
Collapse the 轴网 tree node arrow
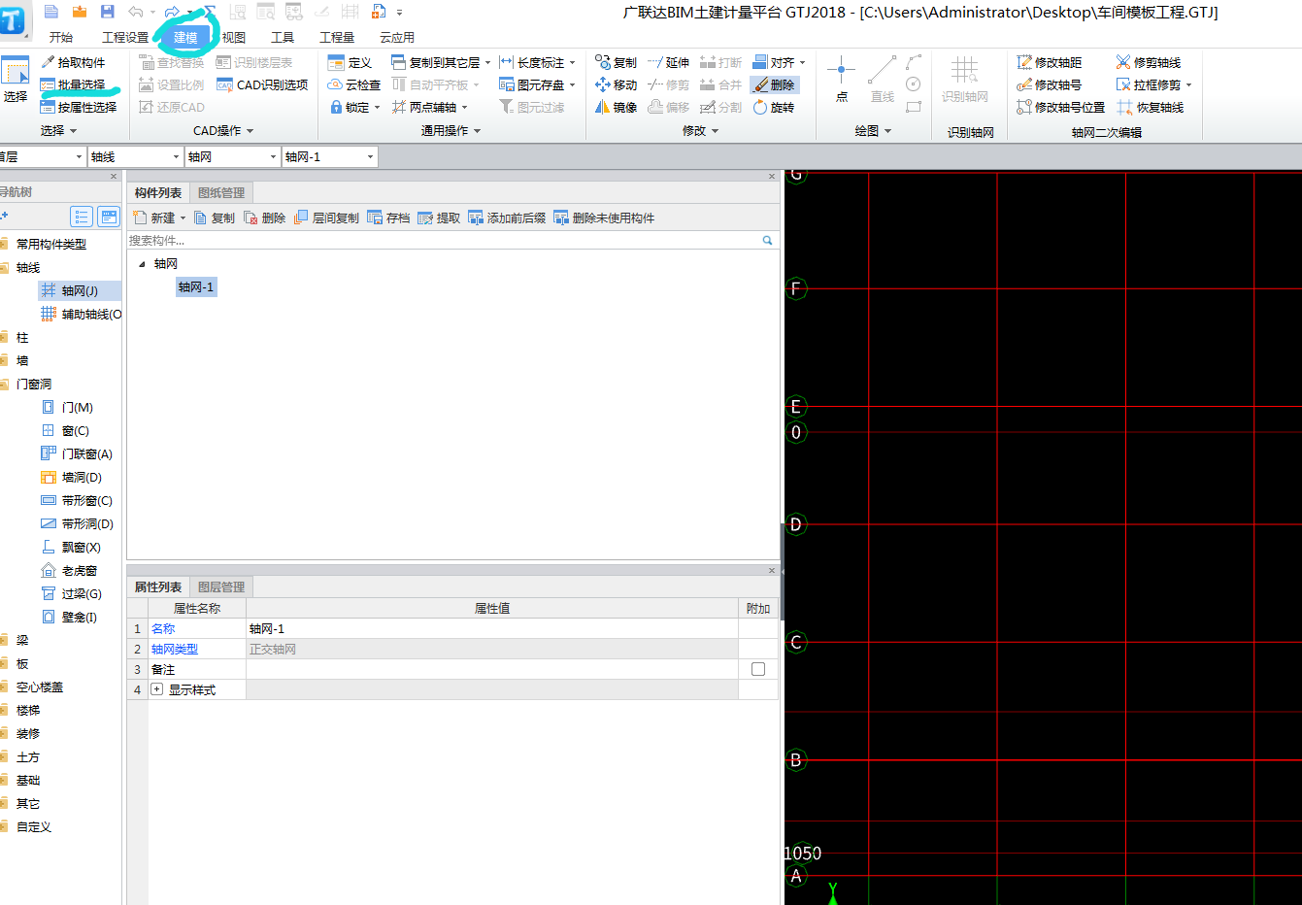[x=142, y=263]
